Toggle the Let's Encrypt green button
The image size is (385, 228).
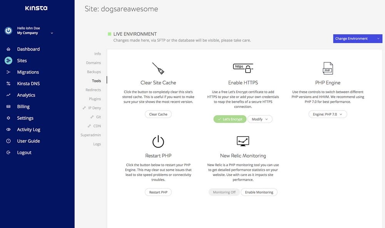(x=230, y=119)
